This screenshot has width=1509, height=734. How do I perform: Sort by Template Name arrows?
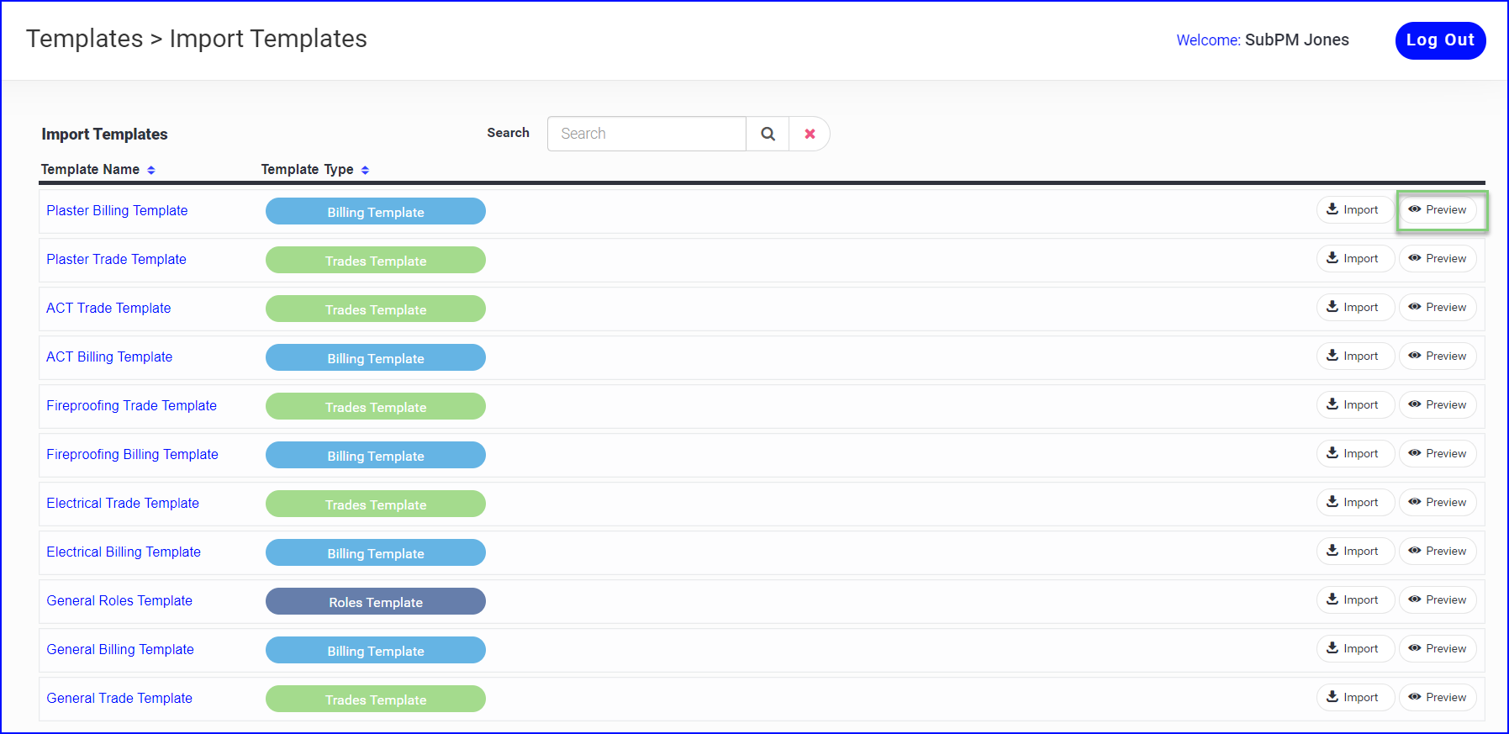[151, 170]
